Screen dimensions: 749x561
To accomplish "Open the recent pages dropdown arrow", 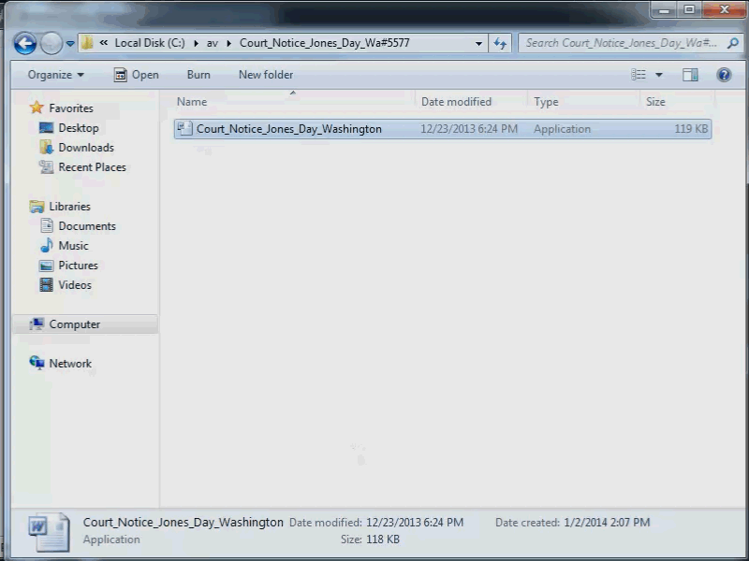I will pos(70,43).
